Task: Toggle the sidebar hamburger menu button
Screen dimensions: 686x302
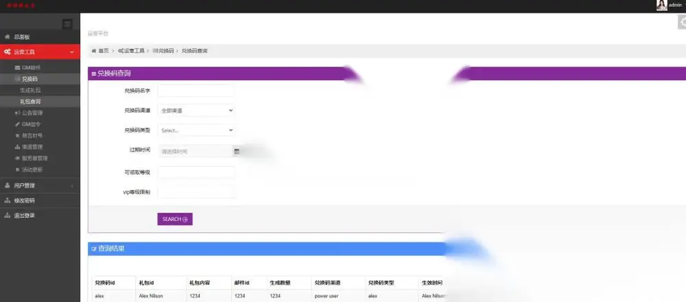Action: (67, 24)
